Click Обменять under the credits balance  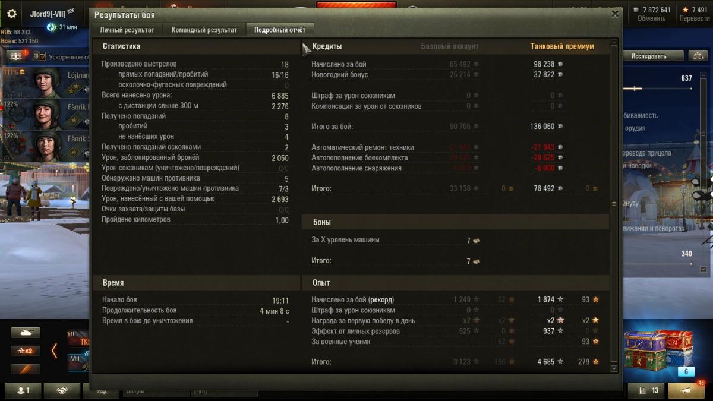click(x=652, y=18)
